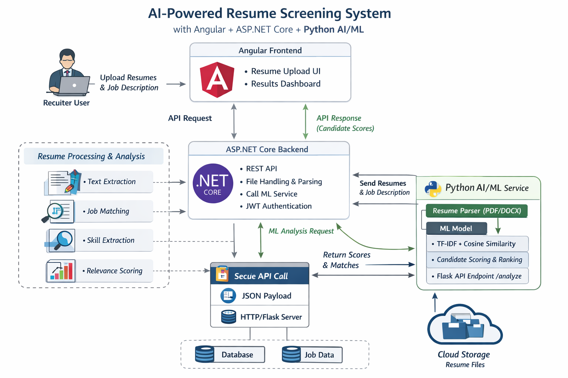The height and width of the screenshot is (378, 568).
Task: Click the Relevance Scoring bar chart icon
Action: tap(61, 271)
